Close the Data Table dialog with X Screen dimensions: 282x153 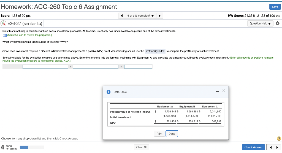[224, 90]
